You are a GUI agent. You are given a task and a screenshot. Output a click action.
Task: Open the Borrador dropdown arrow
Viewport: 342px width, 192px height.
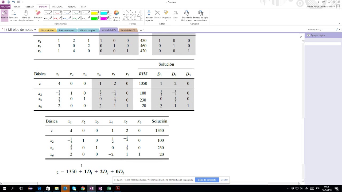click(38, 21)
